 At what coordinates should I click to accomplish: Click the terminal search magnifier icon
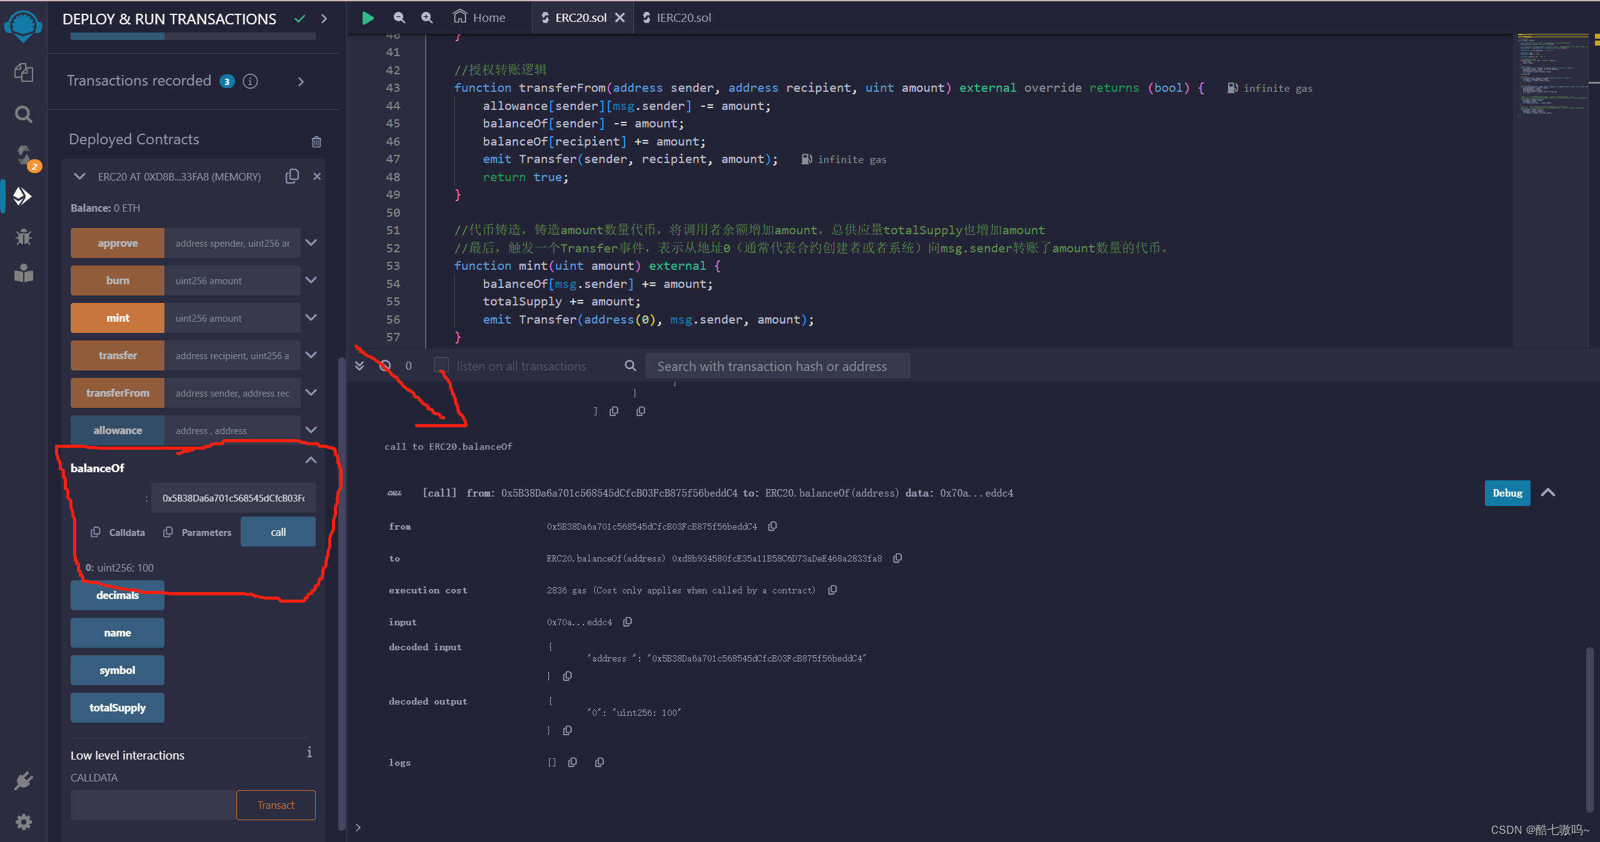[630, 366]
